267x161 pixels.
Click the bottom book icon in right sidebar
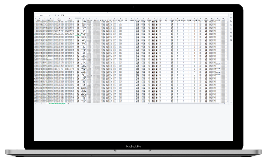231,40
